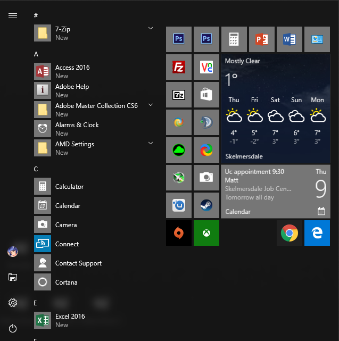Click the Power button icon

click(x=13, y=328)
